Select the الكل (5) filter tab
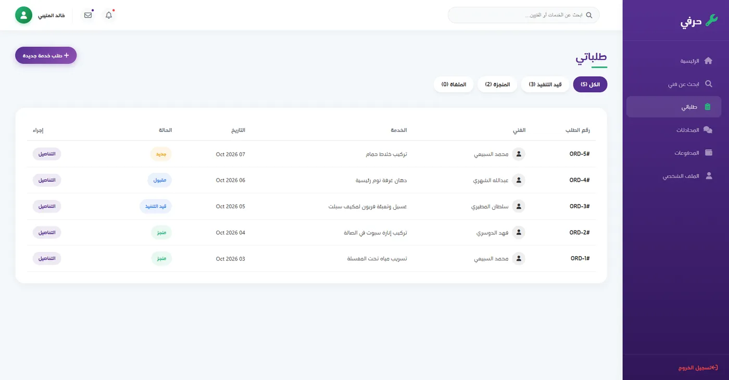Image resolution: width=729 pixels, height=380 pixels. [x=590, y=84]
